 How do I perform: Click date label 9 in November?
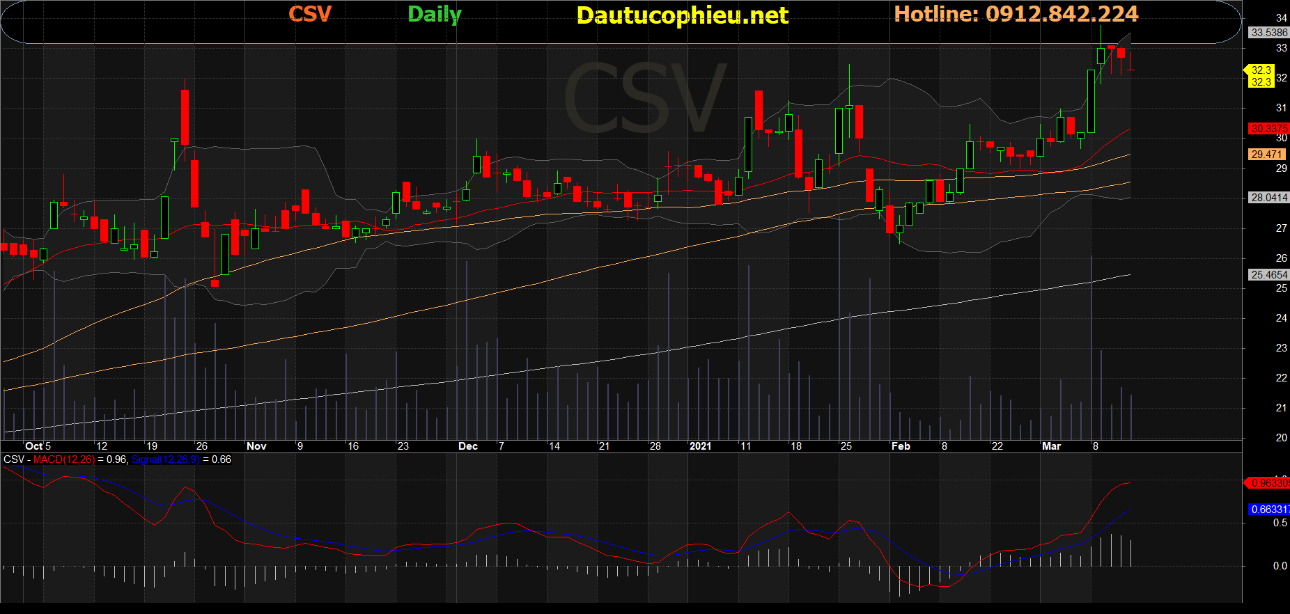(300, 446)
